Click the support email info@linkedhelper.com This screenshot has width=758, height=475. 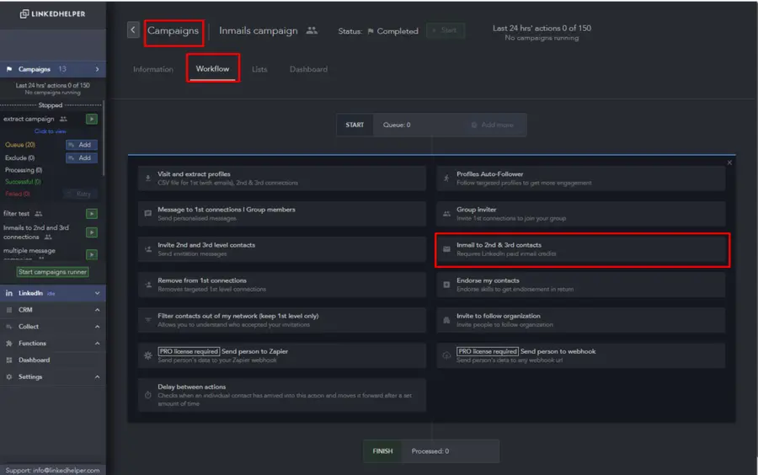pos(67,470)
